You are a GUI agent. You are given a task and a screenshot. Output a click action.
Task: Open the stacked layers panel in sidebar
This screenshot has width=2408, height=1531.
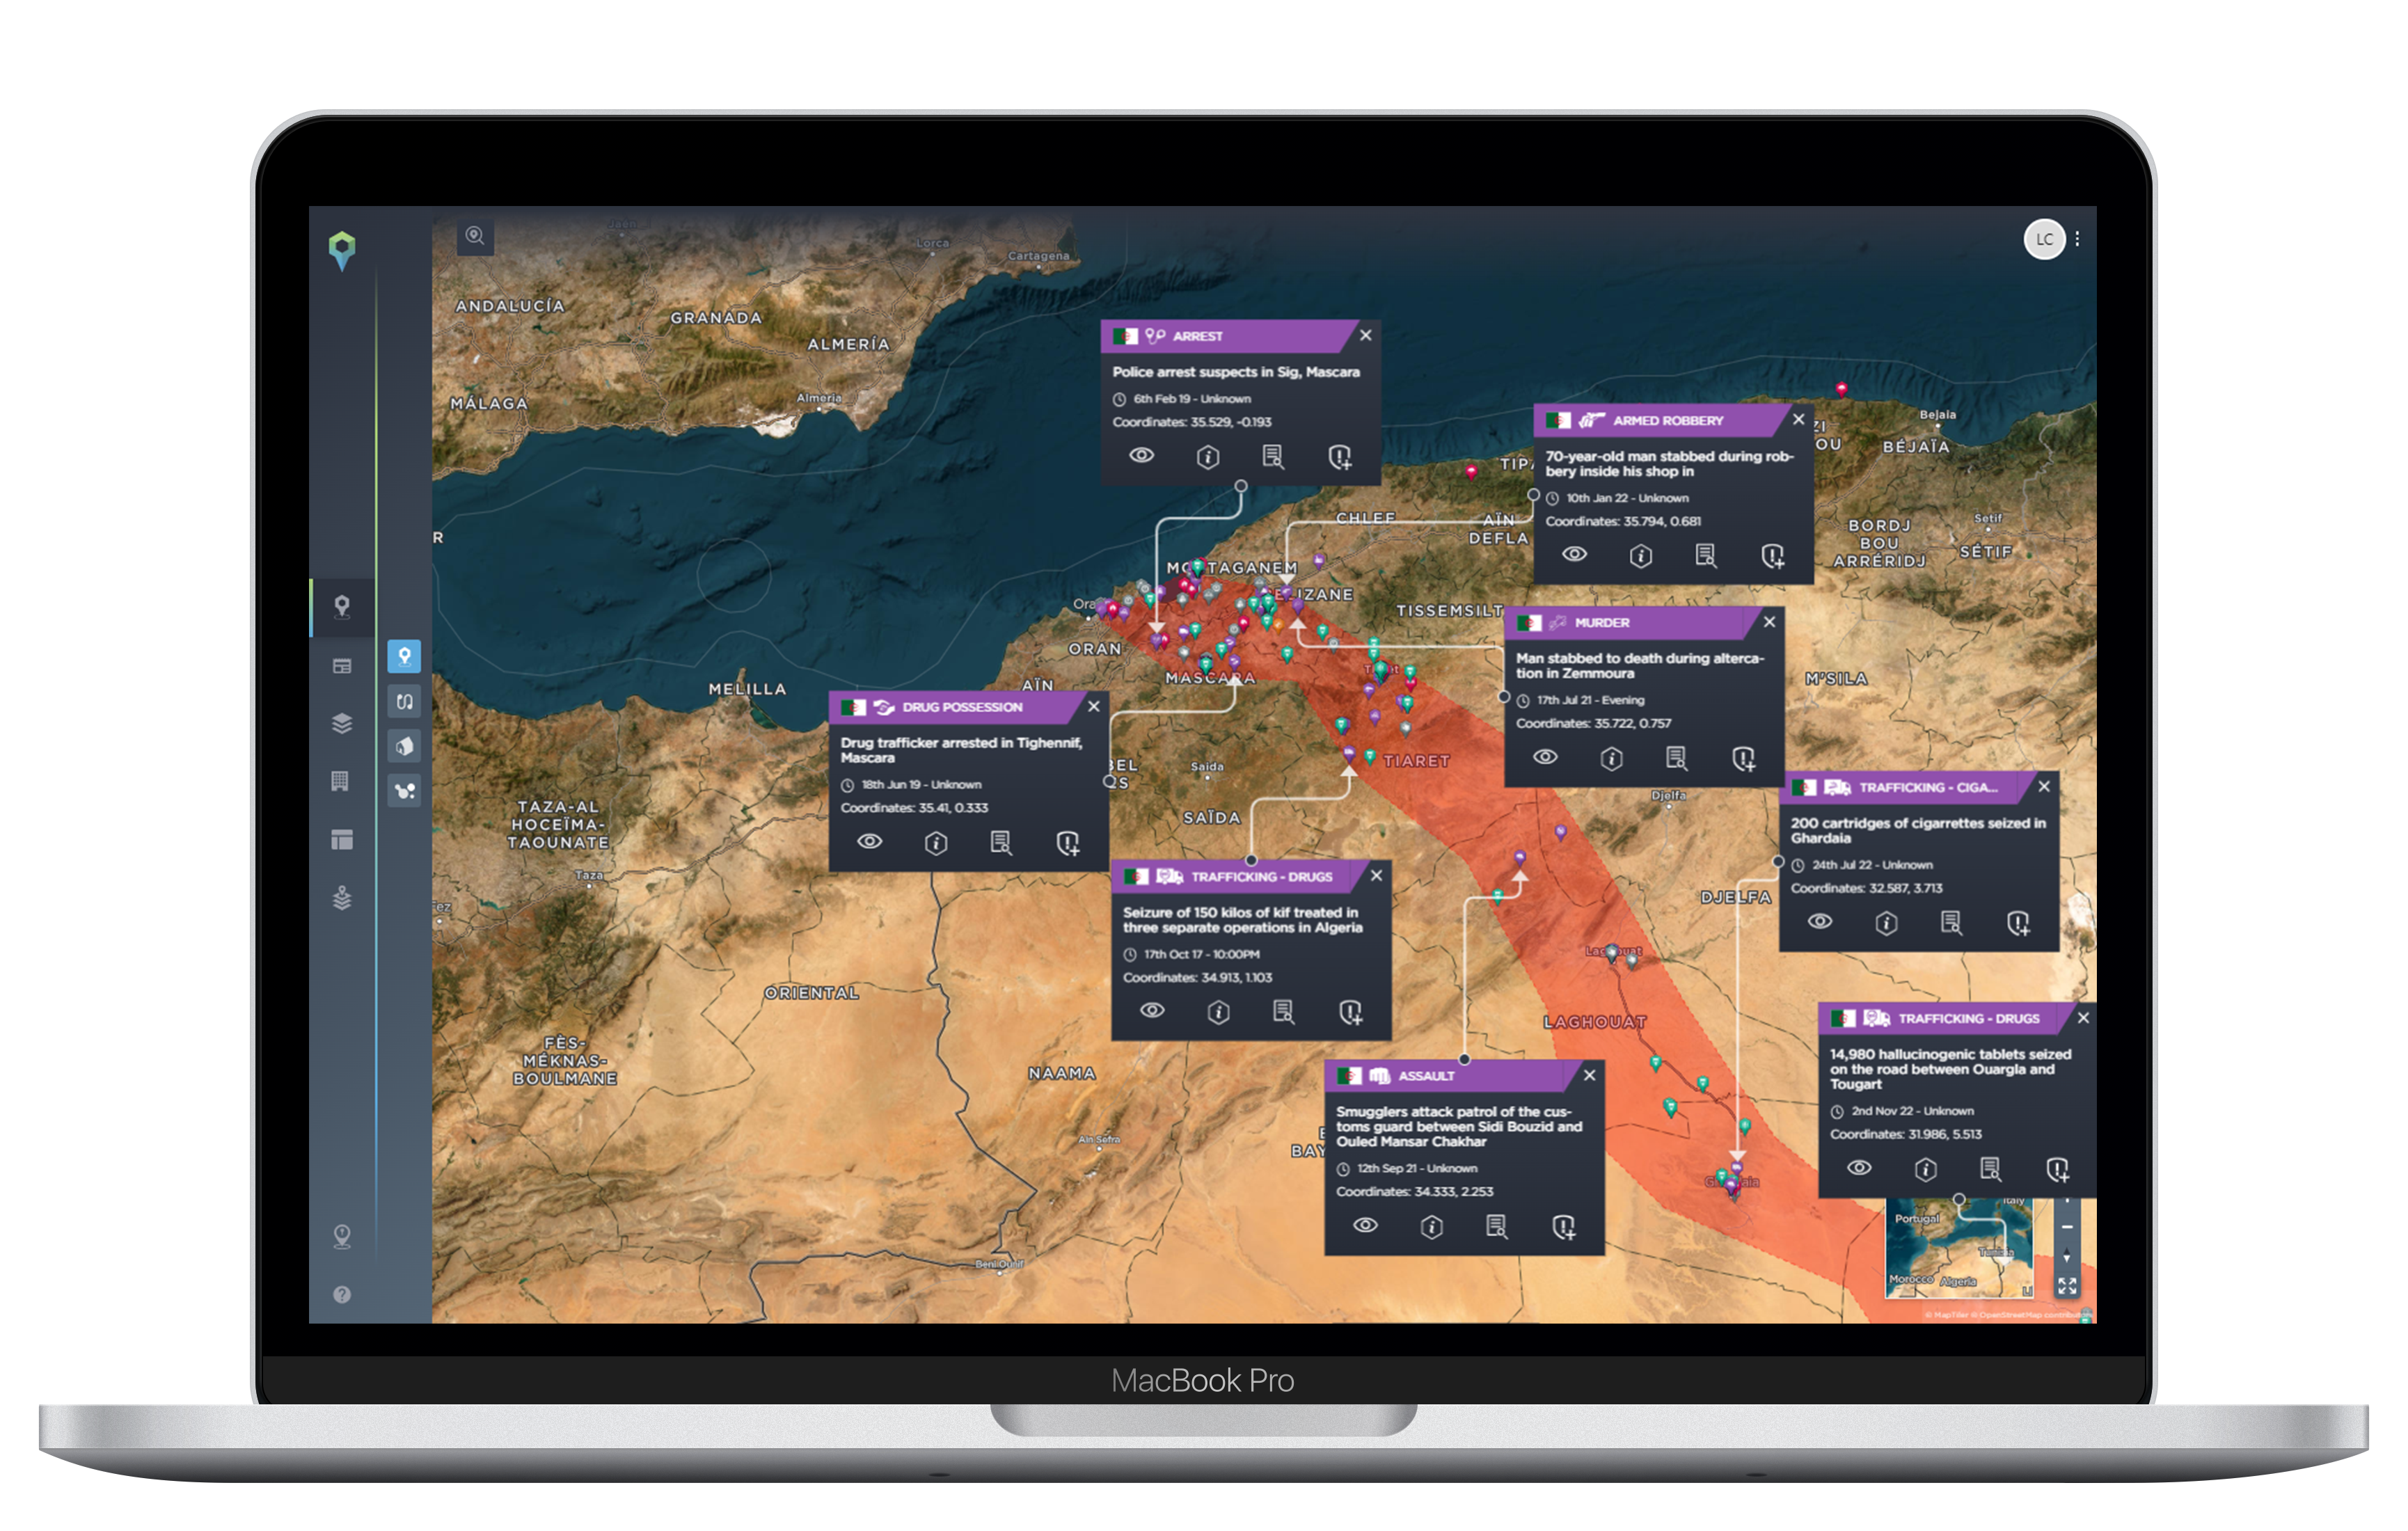pyautogui.click(x=342, y=723)
